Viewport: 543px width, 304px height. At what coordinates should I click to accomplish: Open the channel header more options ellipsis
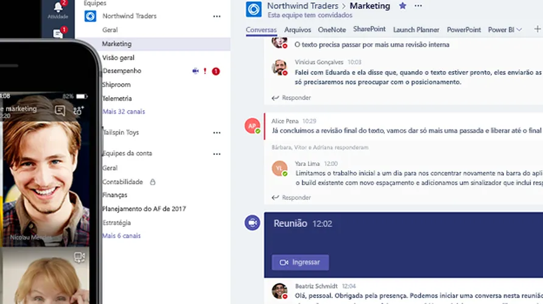pos(418,5)
